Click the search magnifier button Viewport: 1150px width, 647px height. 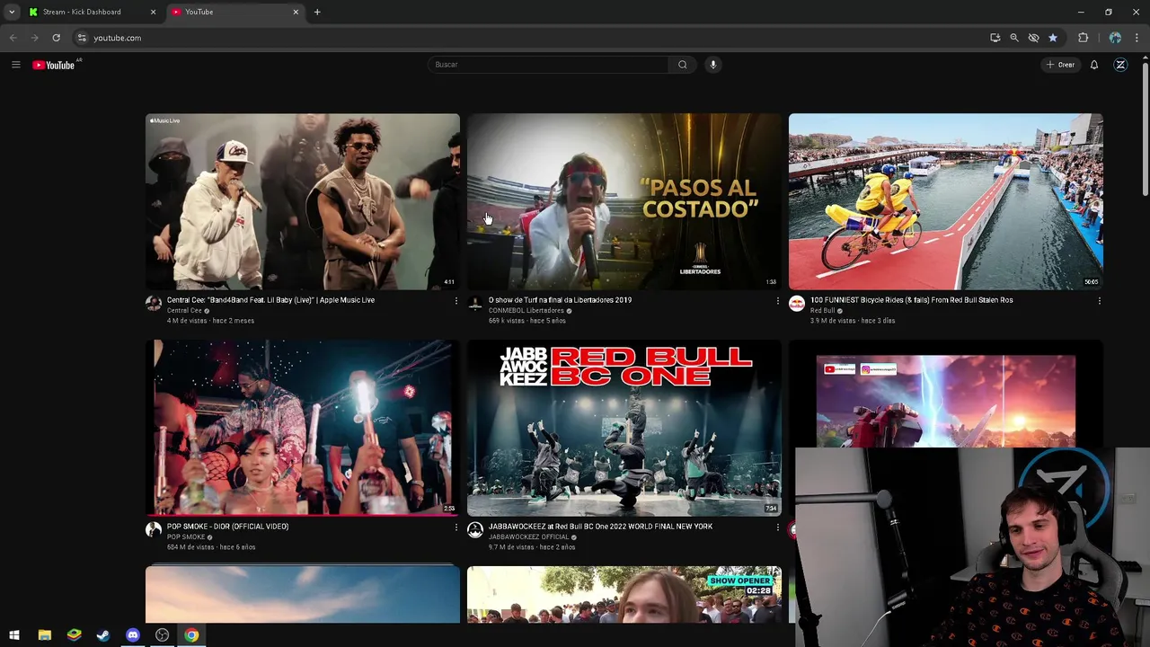[682, 65]
